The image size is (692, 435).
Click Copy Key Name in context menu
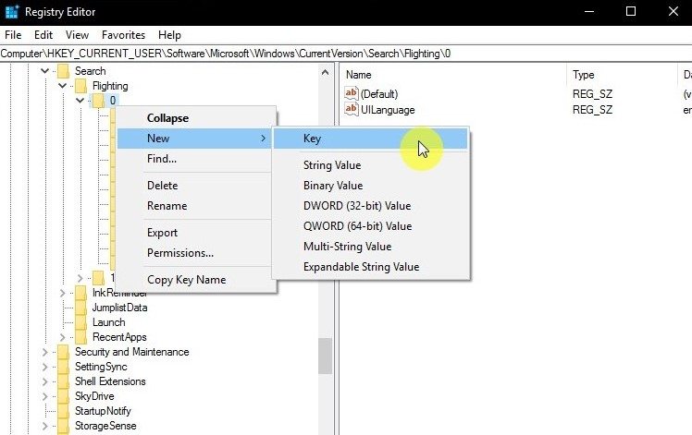click(186, 280)
